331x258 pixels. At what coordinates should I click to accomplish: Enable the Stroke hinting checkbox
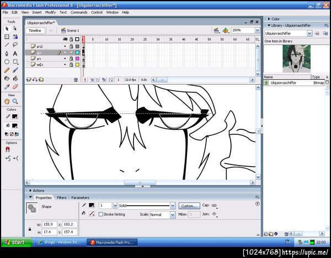point(101,214)
